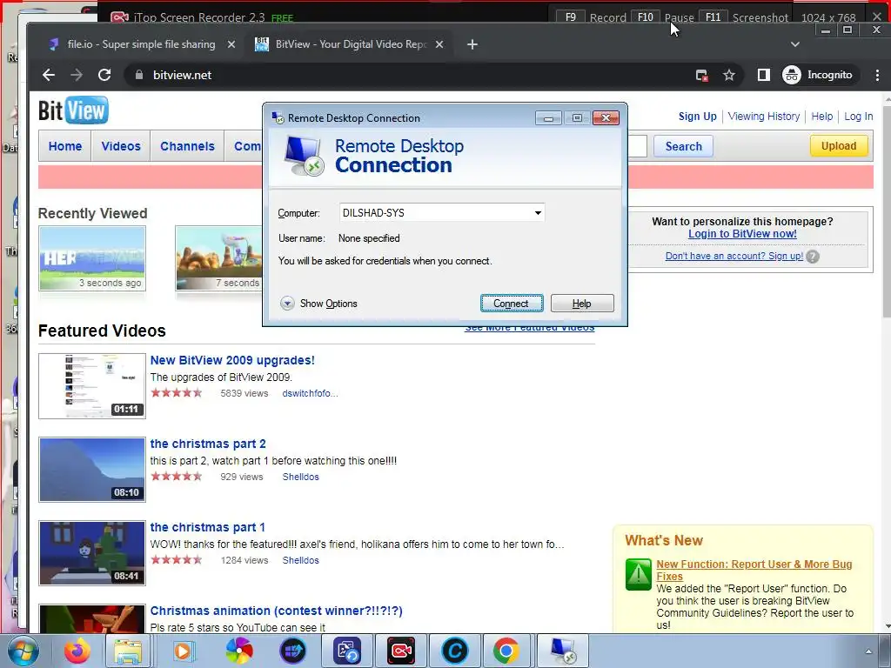Open colorful pinwheel app in taskbar
Screen dimensions: 891x668
point(239,651)
